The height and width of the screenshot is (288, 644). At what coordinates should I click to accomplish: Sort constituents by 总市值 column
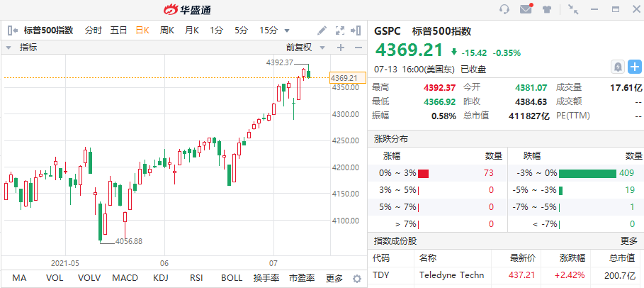pyautogui.click(x=621, y=258)
